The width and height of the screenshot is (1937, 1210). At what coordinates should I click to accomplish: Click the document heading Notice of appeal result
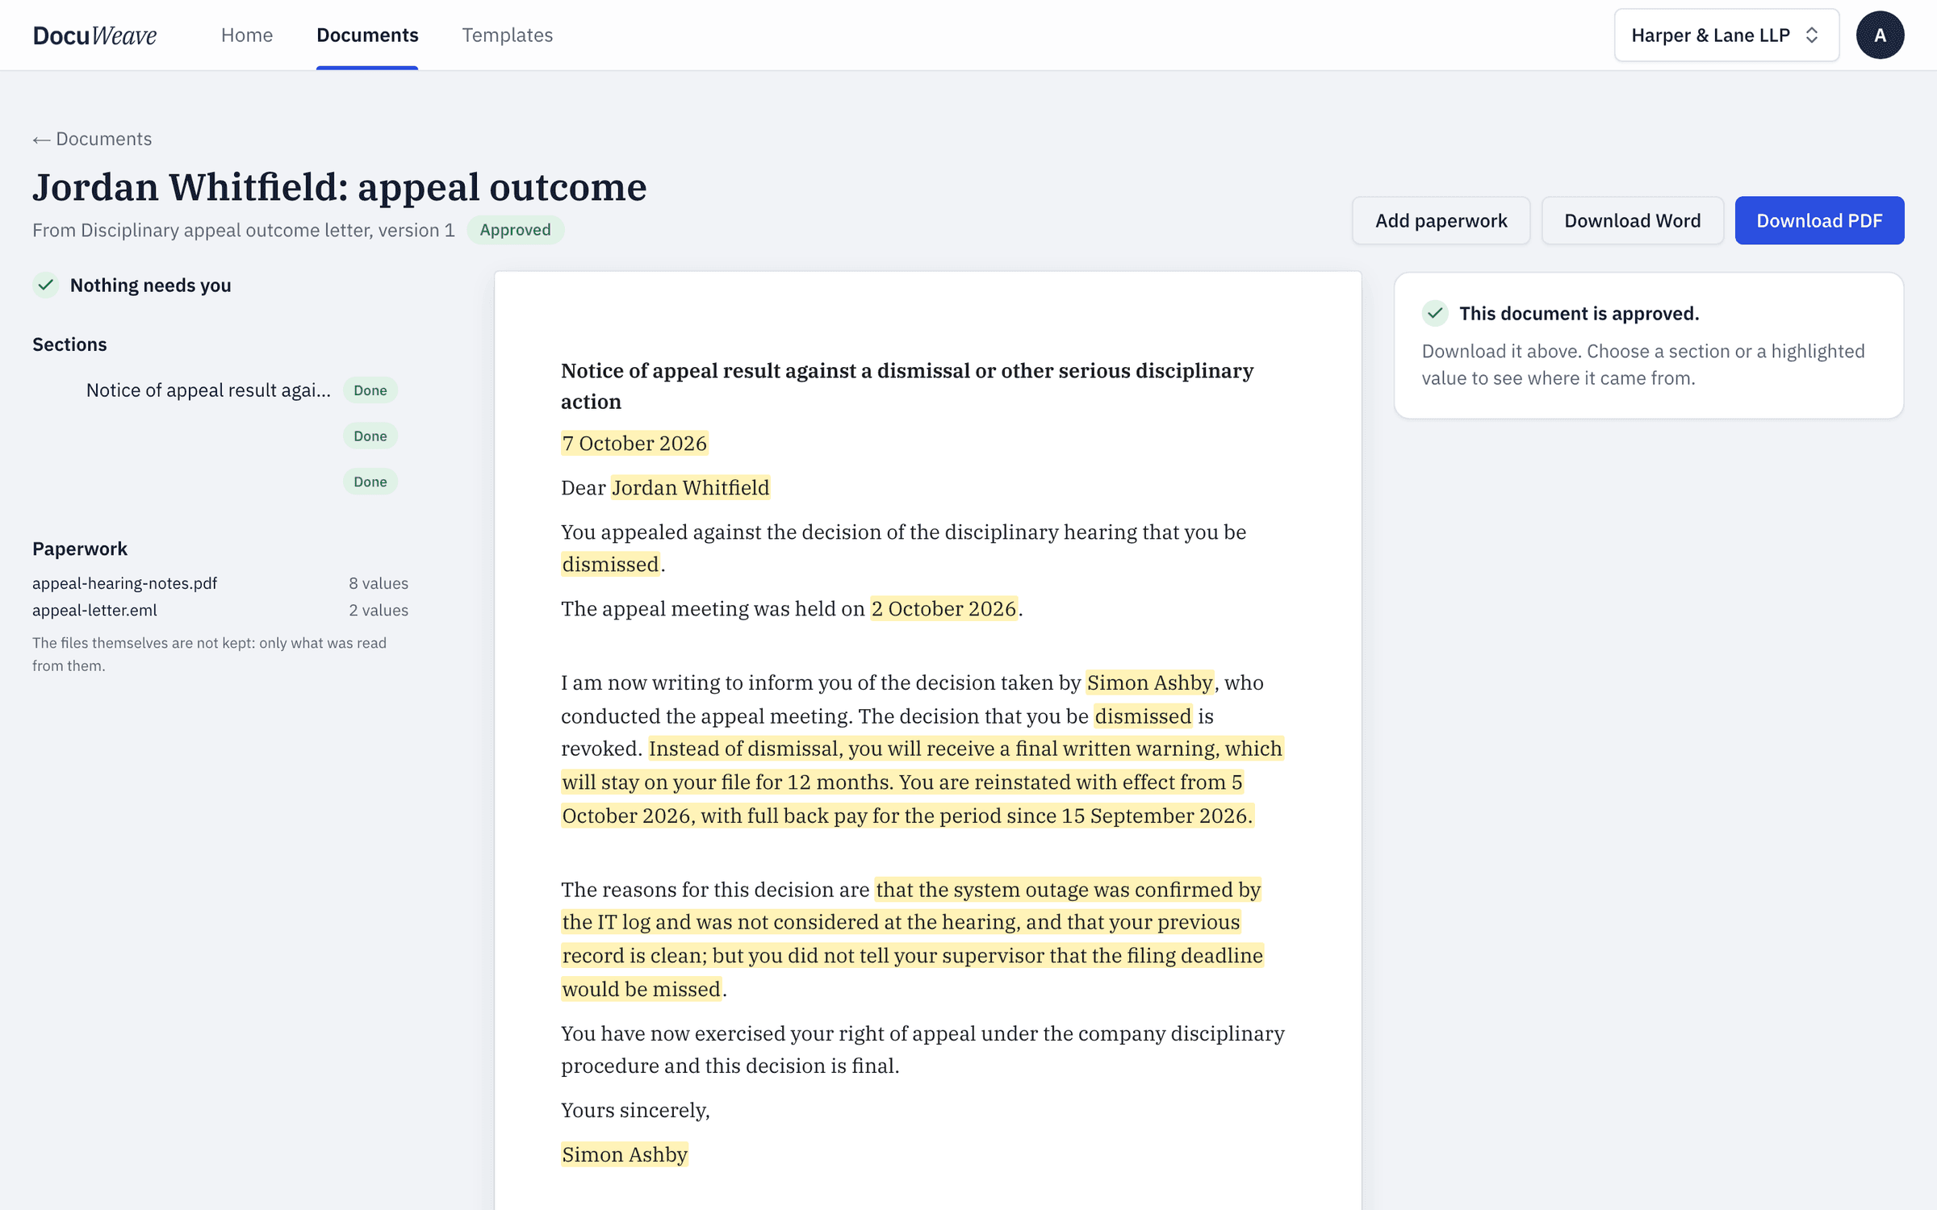(x=907, y=386)
